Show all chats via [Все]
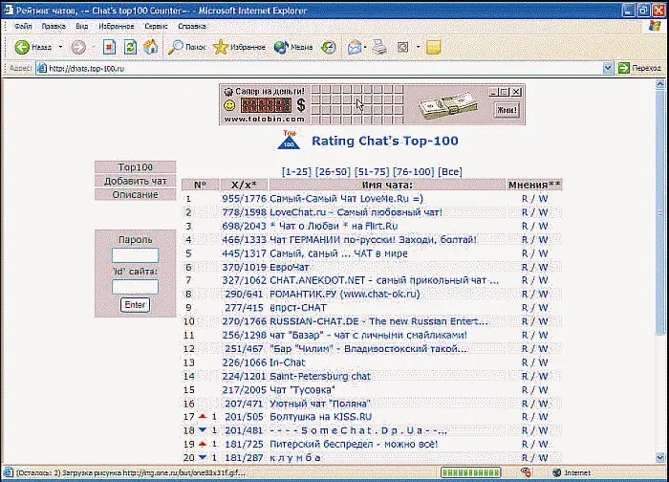Screen dimensions: 669x482 [450, 171]
